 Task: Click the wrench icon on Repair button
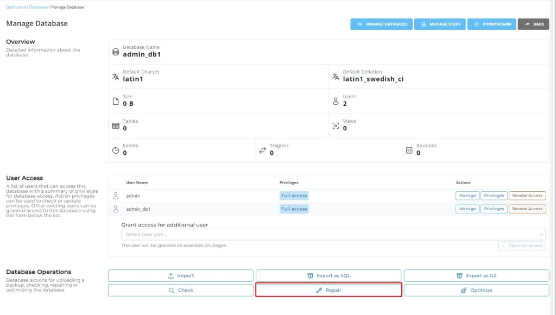point(319,290)
